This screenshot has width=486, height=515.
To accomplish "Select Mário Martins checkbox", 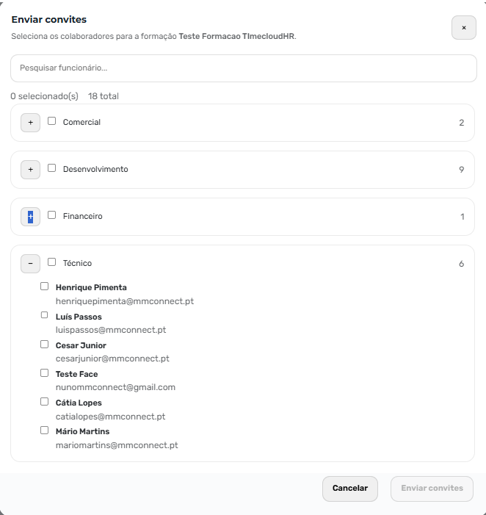I will pyautogui.click(x=44, y=431).
